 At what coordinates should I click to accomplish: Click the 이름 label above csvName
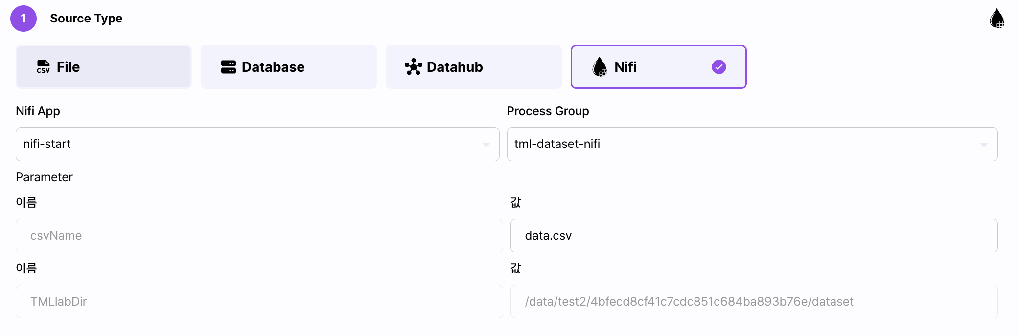(26, 202)
